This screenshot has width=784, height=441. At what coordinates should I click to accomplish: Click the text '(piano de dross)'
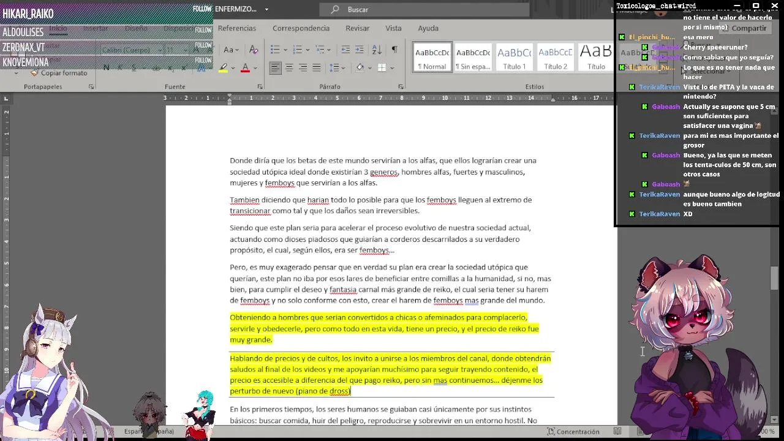[323, 391]
